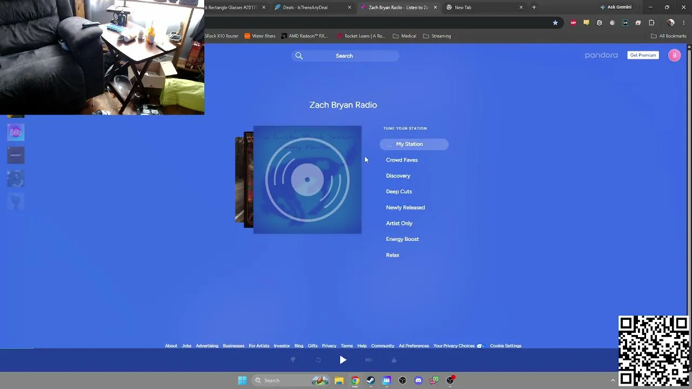Viewport: 692px width, 389px height.
Task: Close the Deals - IsThereAnyDeal tab
Action: 349,8
